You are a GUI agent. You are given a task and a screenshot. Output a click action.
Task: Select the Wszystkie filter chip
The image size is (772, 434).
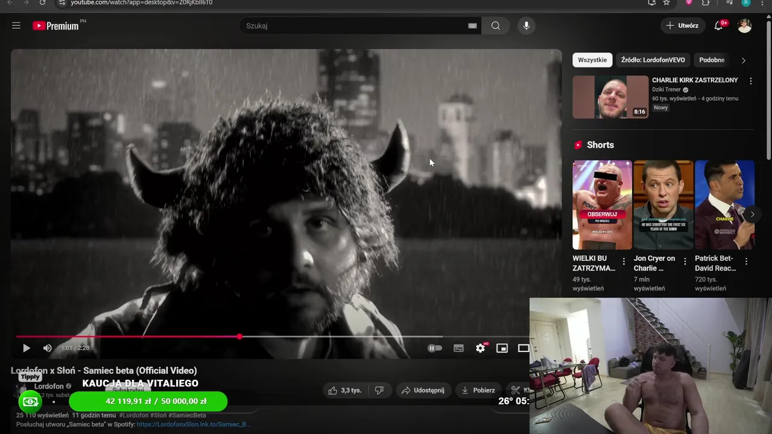(592, 60)
